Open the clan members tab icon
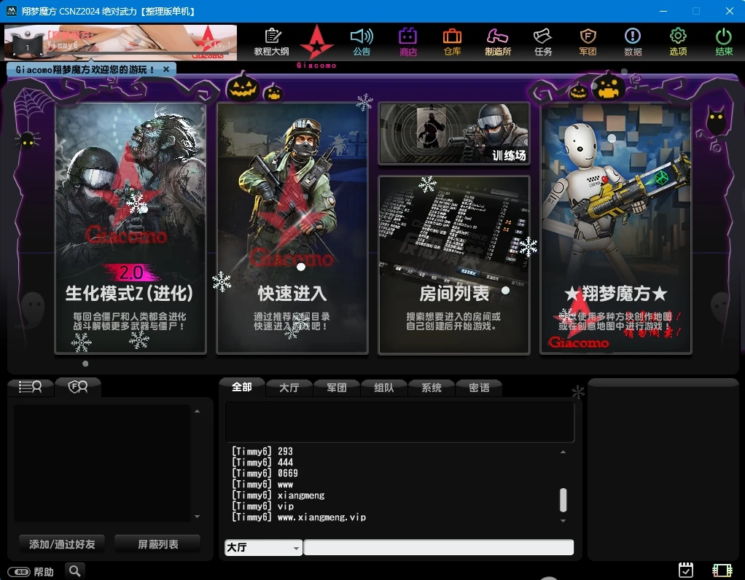Viewport: 745px width, 580px height. 78,387
